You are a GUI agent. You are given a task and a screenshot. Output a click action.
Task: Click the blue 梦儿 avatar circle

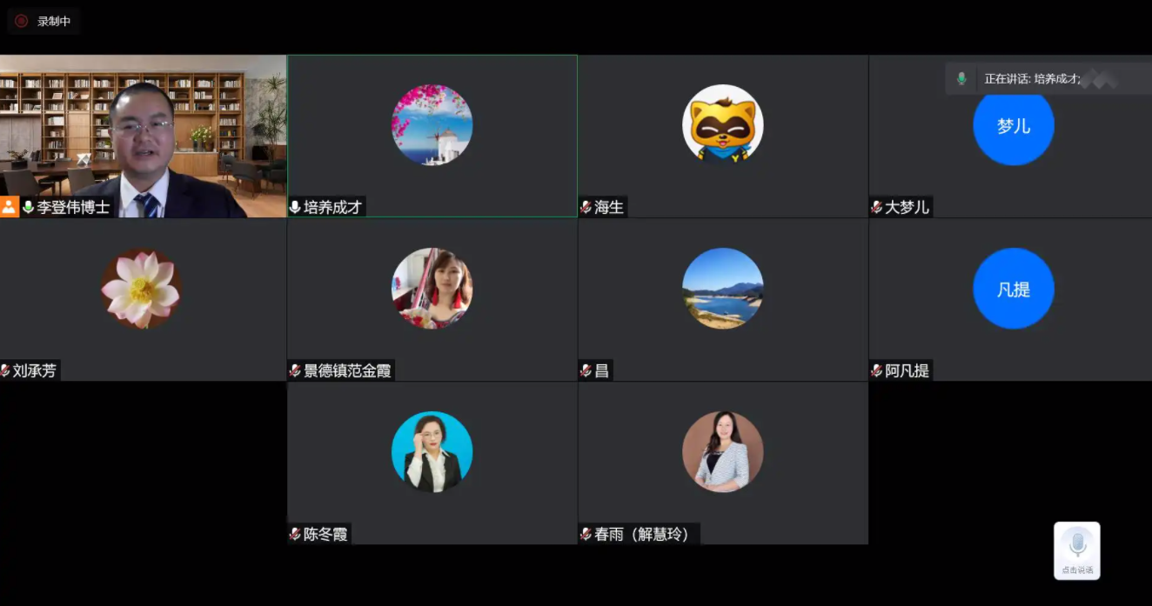(x=1013, y=125)
